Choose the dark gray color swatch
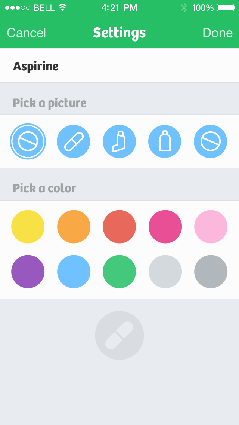Screen dimensions: 239x425 pyautogui.click(x=211, y=272)
